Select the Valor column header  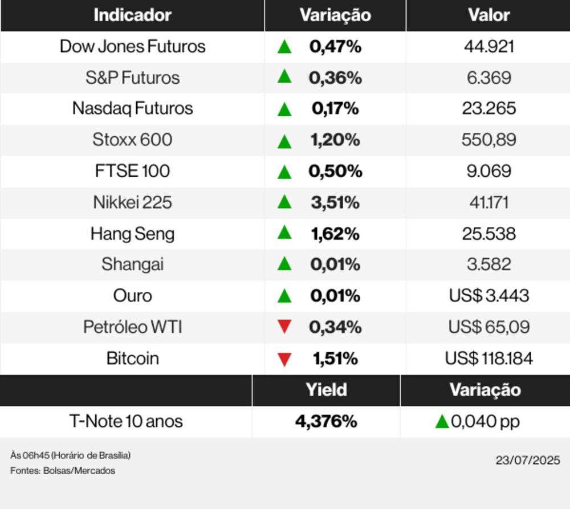tap(488, 15)
